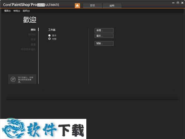Click the offline status icon
The height and width of the screenshot is (139, 185).
pyautogui.click(x=13, y=79)
